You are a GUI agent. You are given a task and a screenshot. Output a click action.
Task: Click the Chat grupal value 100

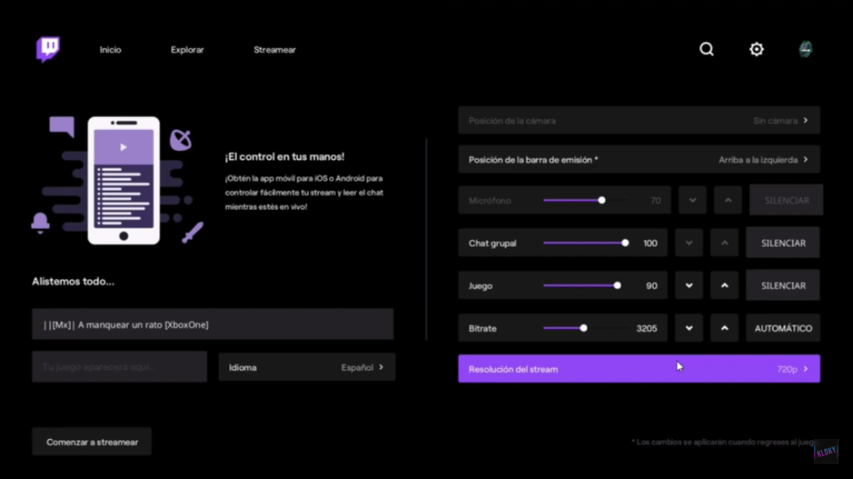click(x=650, y=243)
